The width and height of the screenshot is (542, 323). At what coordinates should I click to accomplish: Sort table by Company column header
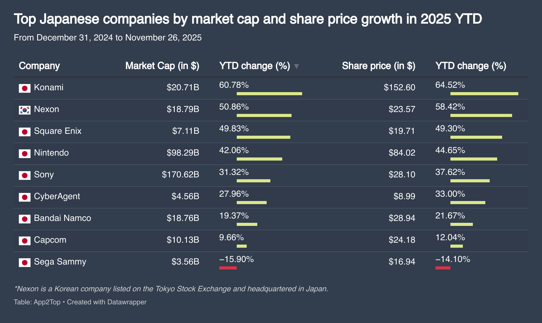click(x=39, y=66)
